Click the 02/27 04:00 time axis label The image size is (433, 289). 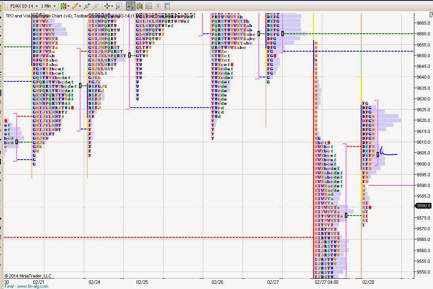coord(326,282)
